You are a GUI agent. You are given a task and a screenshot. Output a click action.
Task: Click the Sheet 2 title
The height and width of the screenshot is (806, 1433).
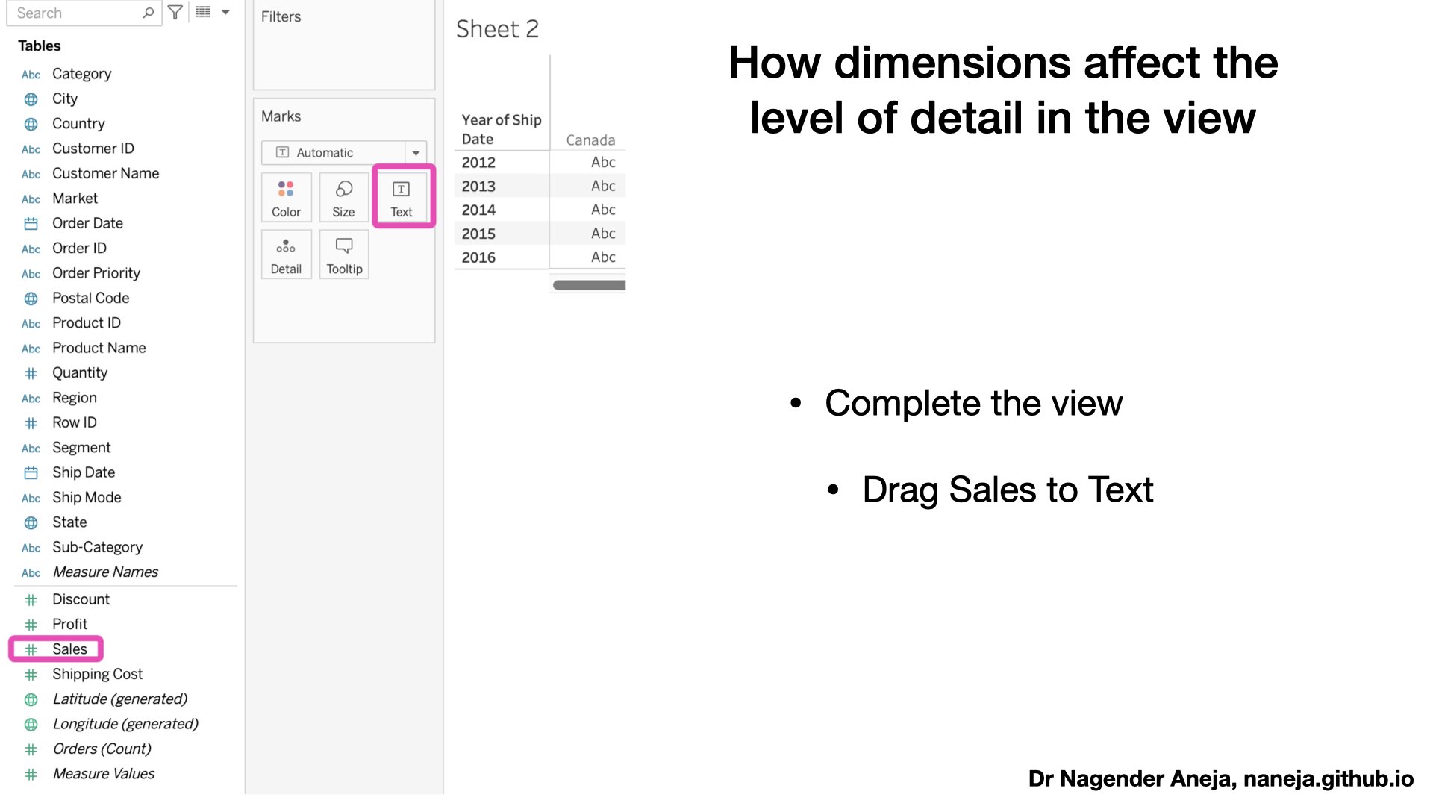497,29
